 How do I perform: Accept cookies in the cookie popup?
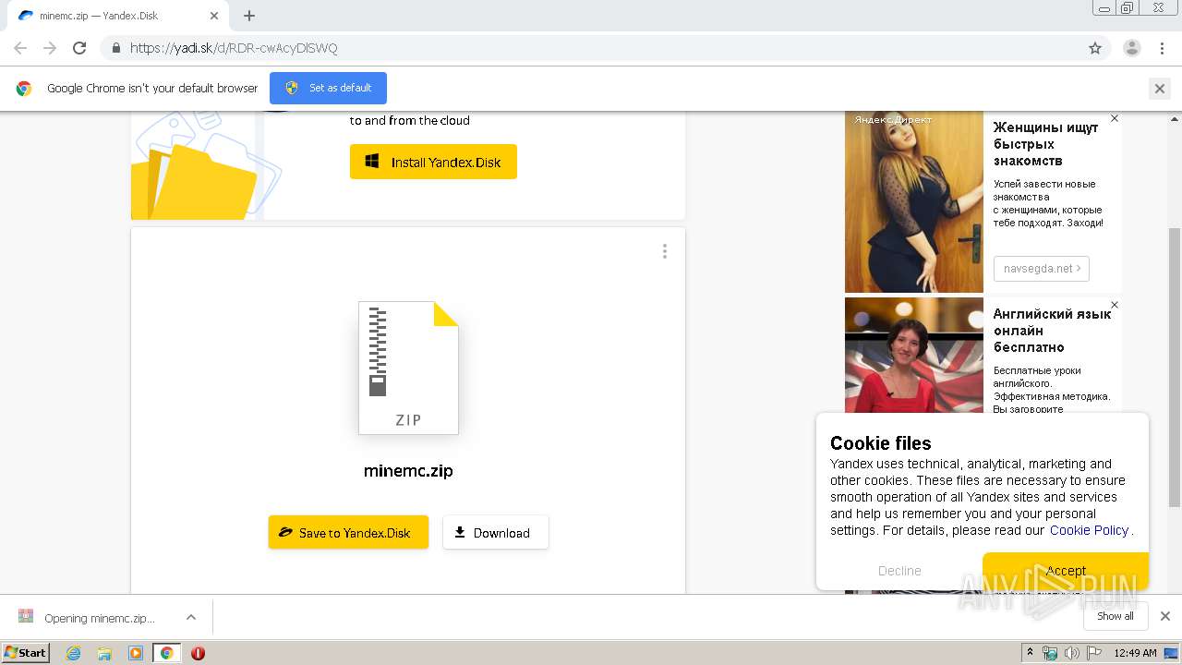(x=1066, y=571)
